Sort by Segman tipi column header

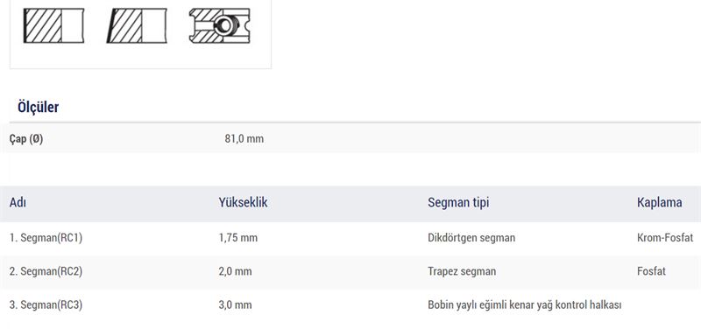click(458, 203)
